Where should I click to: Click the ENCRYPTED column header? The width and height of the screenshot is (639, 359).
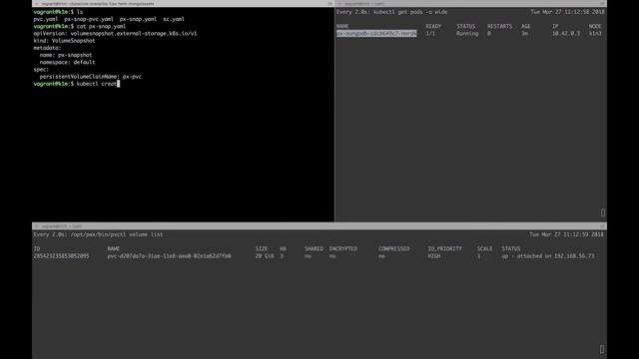point(343,248)
